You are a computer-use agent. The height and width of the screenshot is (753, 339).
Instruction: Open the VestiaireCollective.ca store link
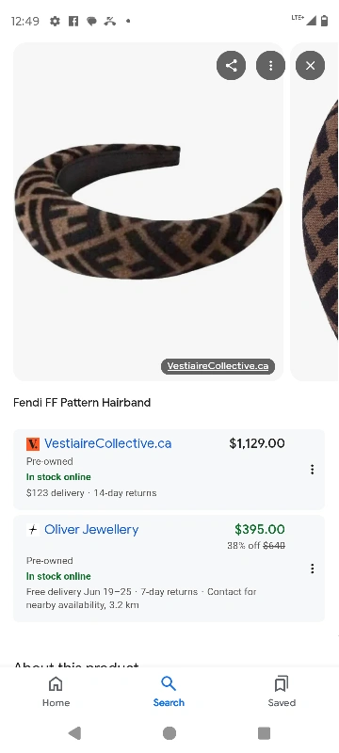click(x=107, y=443)
